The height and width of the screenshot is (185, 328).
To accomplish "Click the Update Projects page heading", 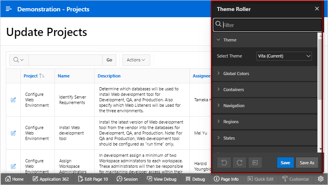I will click(x=47, y=32).
